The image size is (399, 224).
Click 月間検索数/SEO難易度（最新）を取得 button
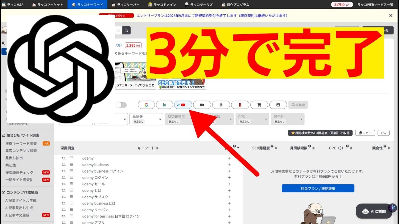[320, 133]
